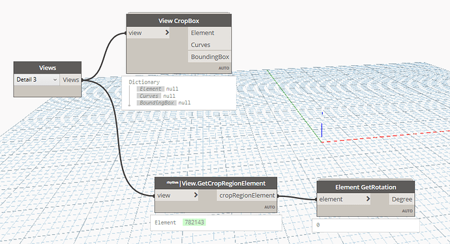Screen dimensions: 450x244
Task: Click the rhythm package icon on GetCropRegionElement node
Action: (172, 183)
